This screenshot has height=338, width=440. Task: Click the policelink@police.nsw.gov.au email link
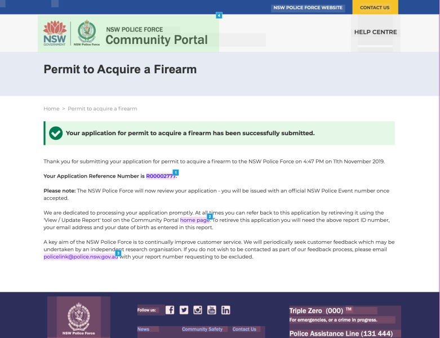(81, 257)
